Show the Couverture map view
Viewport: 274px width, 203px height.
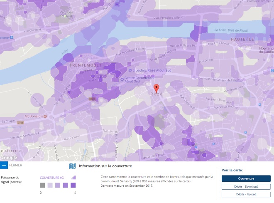click(x=246, y=178)
